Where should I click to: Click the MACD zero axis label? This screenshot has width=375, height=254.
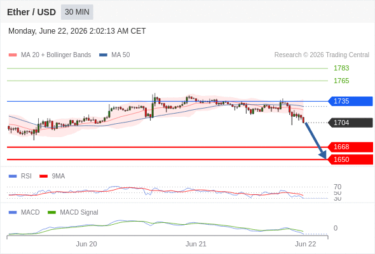click(x=336, y=228)
